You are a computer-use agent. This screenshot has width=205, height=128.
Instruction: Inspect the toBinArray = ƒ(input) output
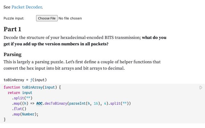(x=25, y=80)
